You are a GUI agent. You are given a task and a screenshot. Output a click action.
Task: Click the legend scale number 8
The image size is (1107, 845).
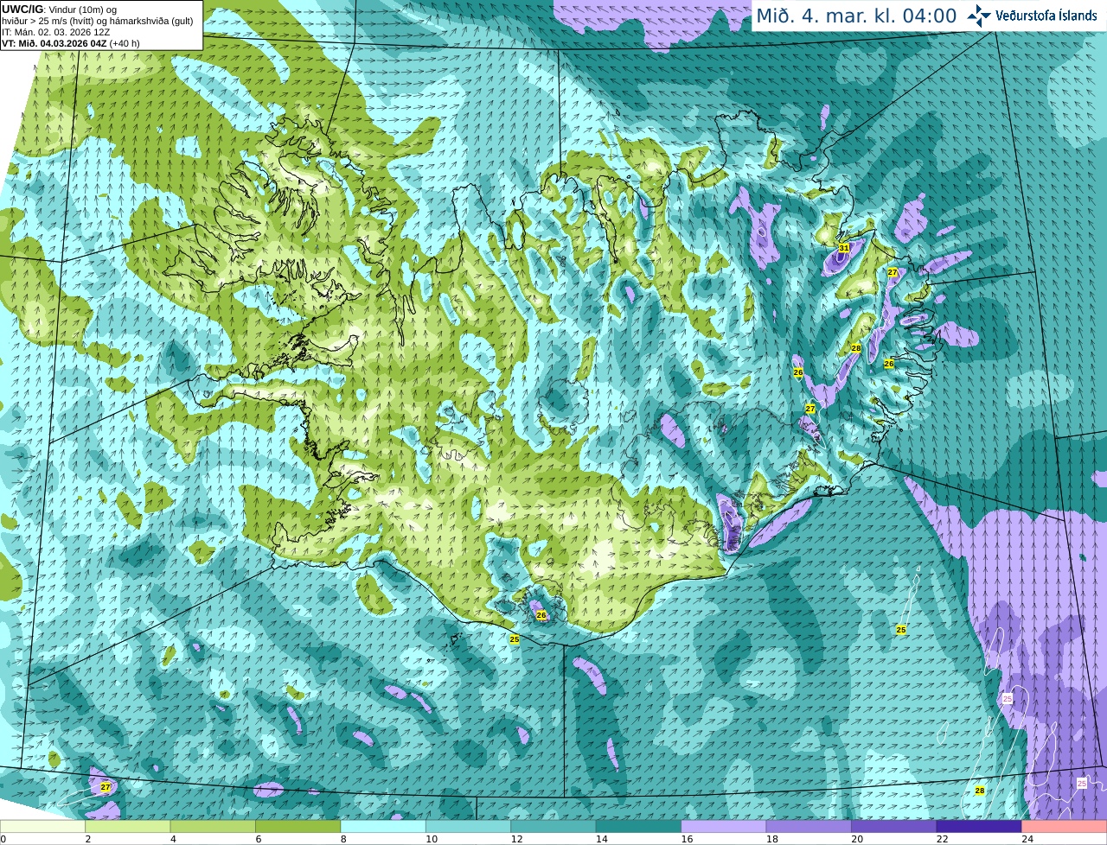[x=343, y=839]
